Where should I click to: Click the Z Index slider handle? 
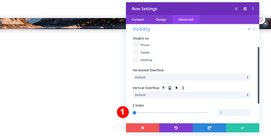(135, 113)
